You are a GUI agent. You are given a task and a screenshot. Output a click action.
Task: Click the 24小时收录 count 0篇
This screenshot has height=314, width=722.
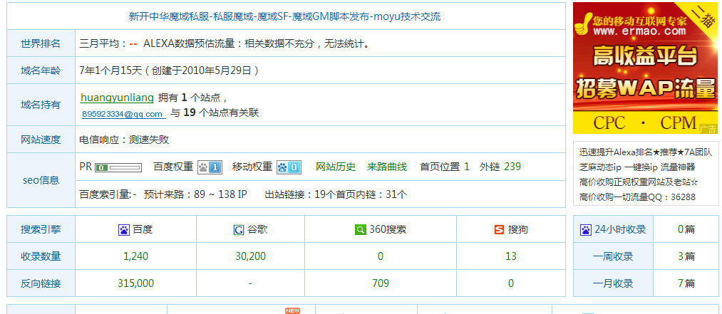click(686, 229)
